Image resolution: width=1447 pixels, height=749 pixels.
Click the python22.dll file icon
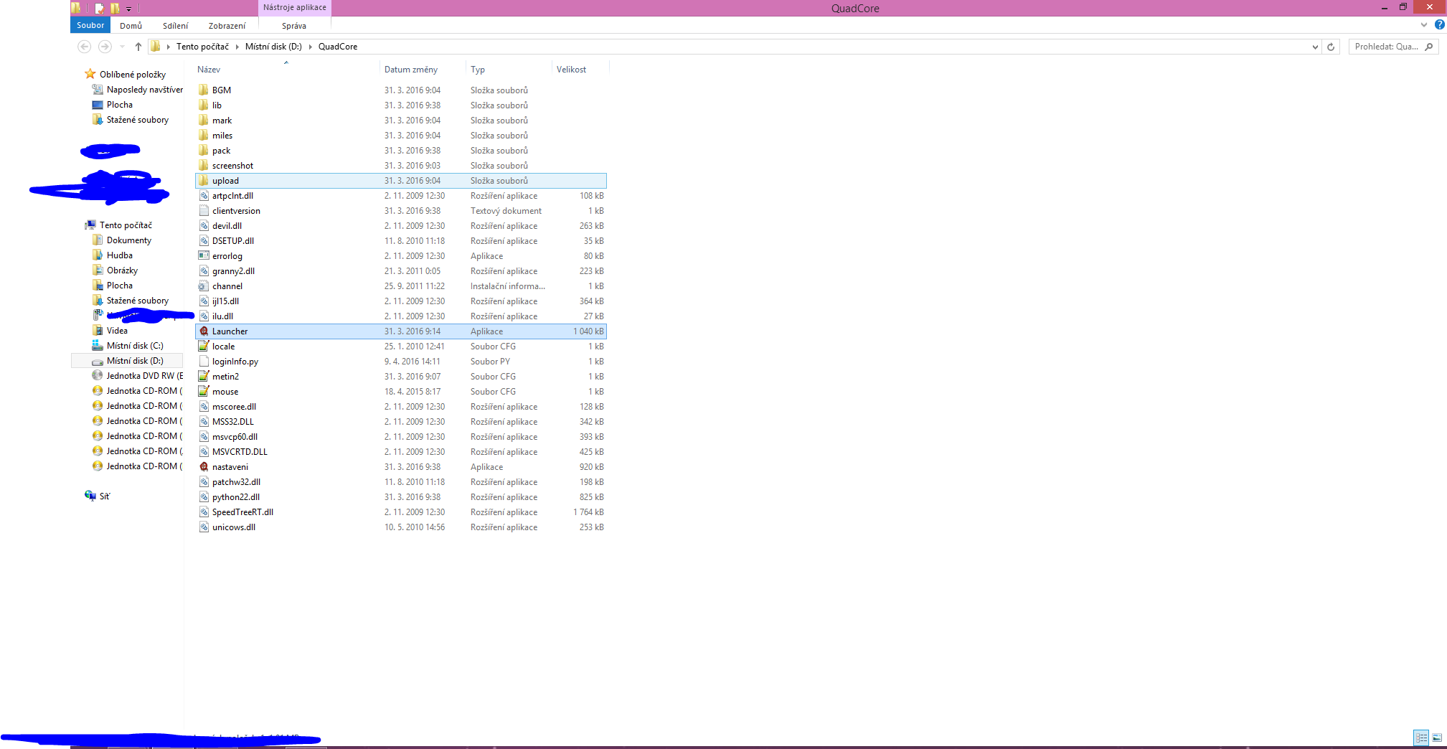[x=204, y=497]
